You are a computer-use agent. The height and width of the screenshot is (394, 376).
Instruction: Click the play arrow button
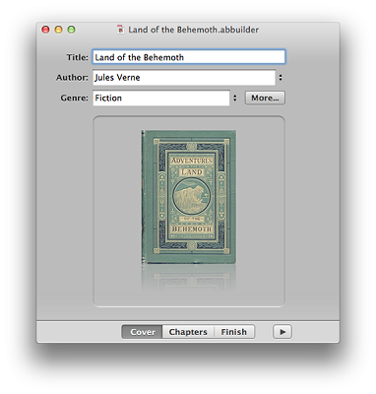pos(282,332)
